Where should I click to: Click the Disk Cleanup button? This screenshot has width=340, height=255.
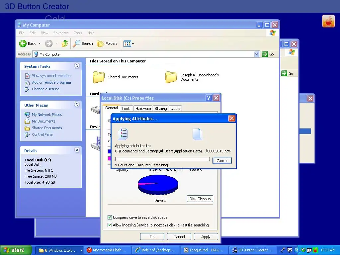(200, 199)
